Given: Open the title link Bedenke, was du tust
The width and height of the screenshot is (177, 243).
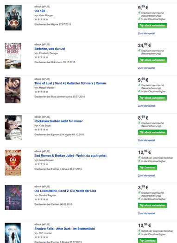Looking at the screenshot, I should 50,49.
